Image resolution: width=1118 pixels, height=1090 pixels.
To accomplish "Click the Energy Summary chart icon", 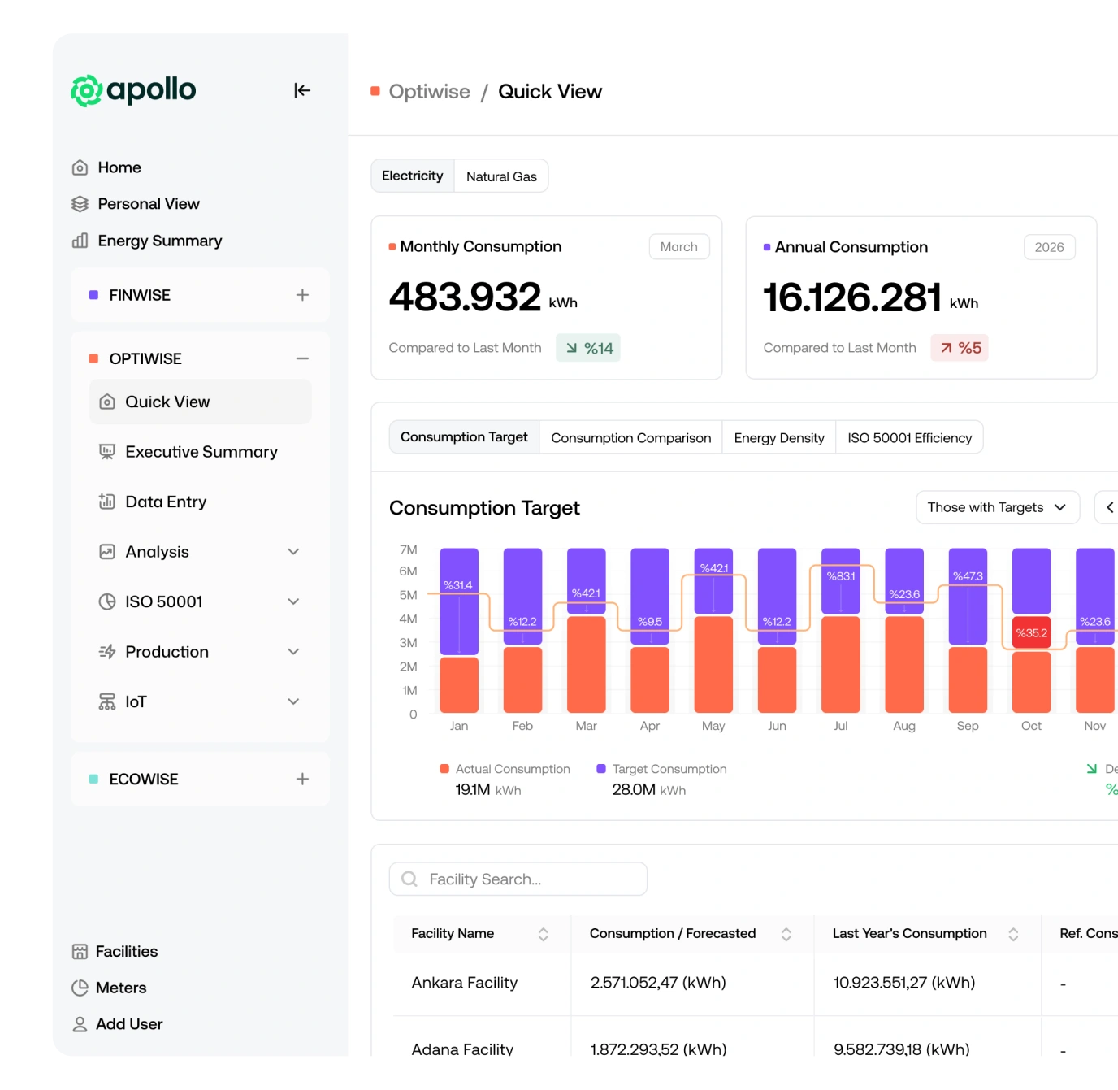I will (x=80, y=241).
